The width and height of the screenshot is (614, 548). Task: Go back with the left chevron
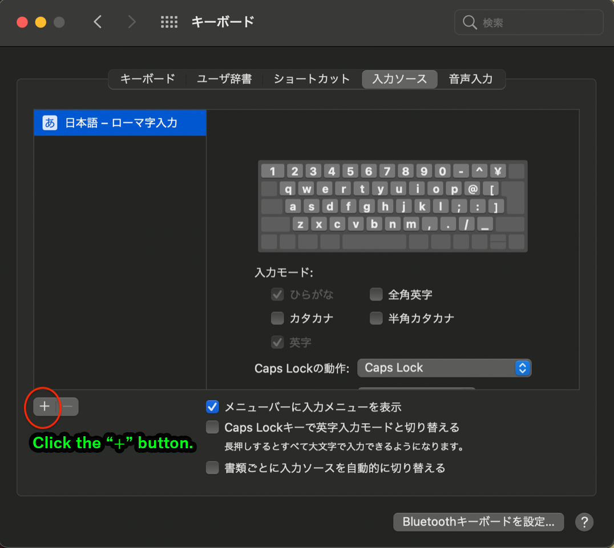98,22
